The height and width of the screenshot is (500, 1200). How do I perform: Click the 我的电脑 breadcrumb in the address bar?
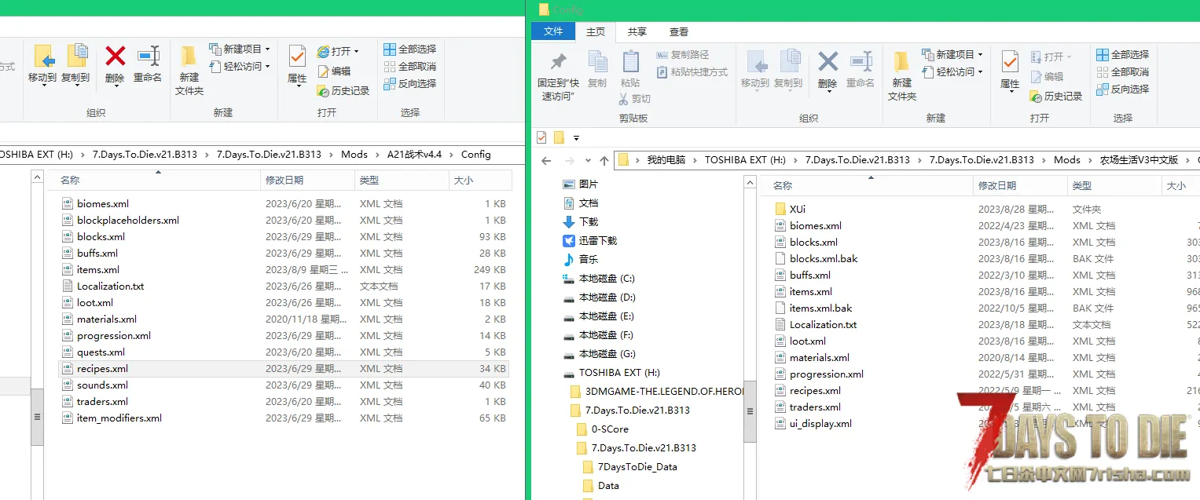tap(666, 159)
